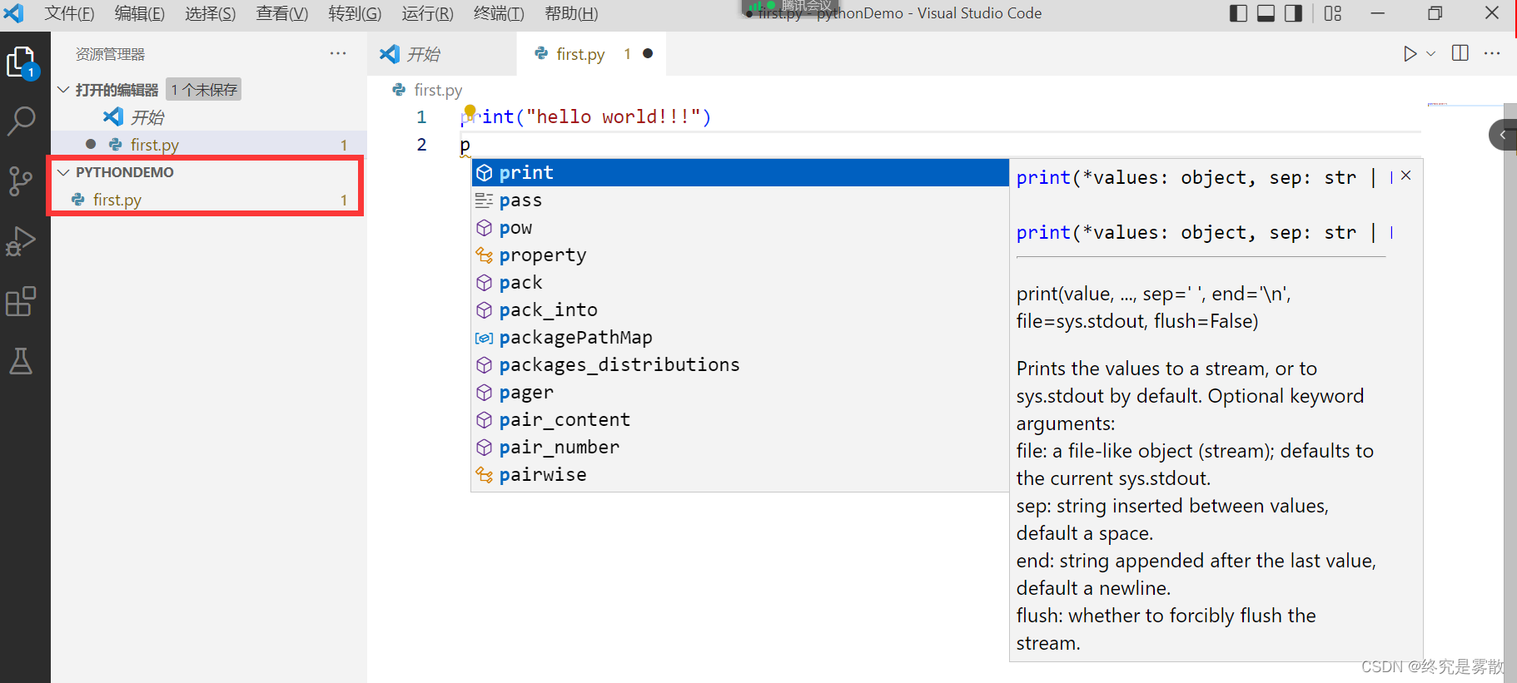Screen dimensions: 1517x683
Task: Open the 终端(T) menu
Action: click(x=499, y=14)
